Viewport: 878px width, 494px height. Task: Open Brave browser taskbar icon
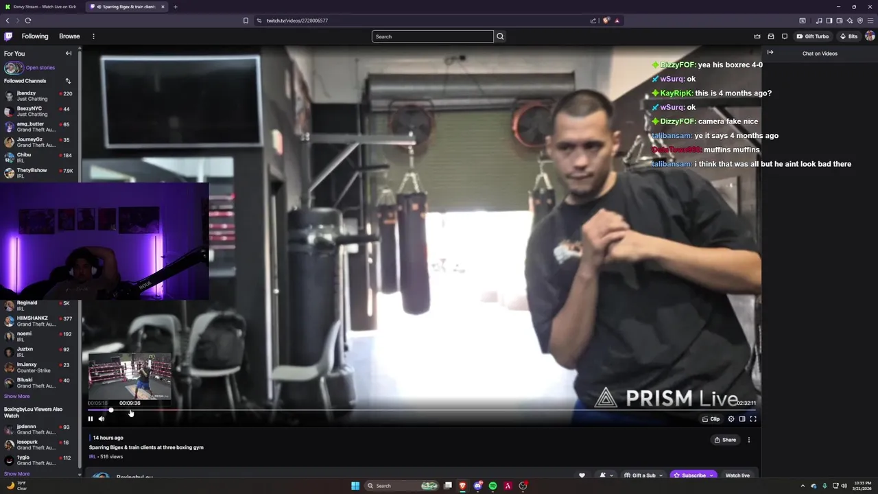462,486
